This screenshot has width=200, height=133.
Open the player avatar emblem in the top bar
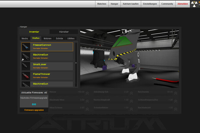194,4
